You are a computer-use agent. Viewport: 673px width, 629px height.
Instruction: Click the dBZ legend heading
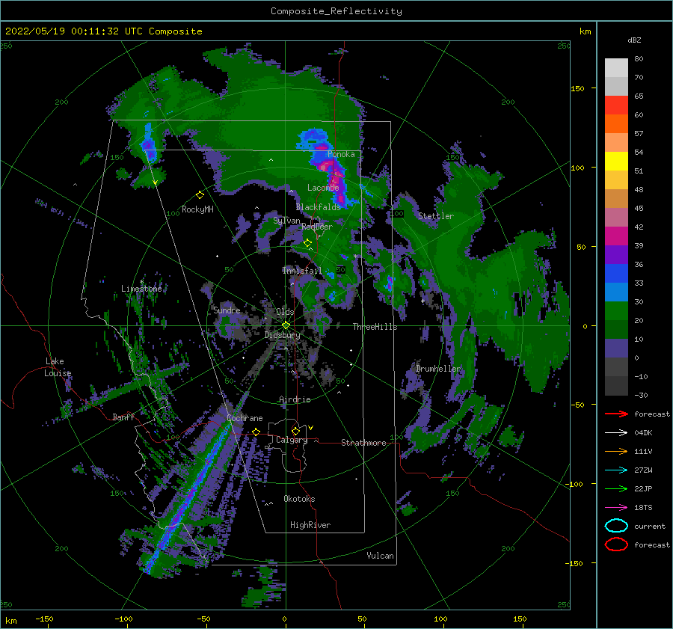click(x=634, y=40)
